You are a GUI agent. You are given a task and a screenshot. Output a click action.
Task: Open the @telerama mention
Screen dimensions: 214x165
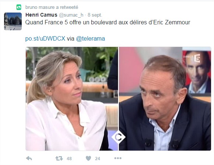pyautogui.click(x=90, y=39)
